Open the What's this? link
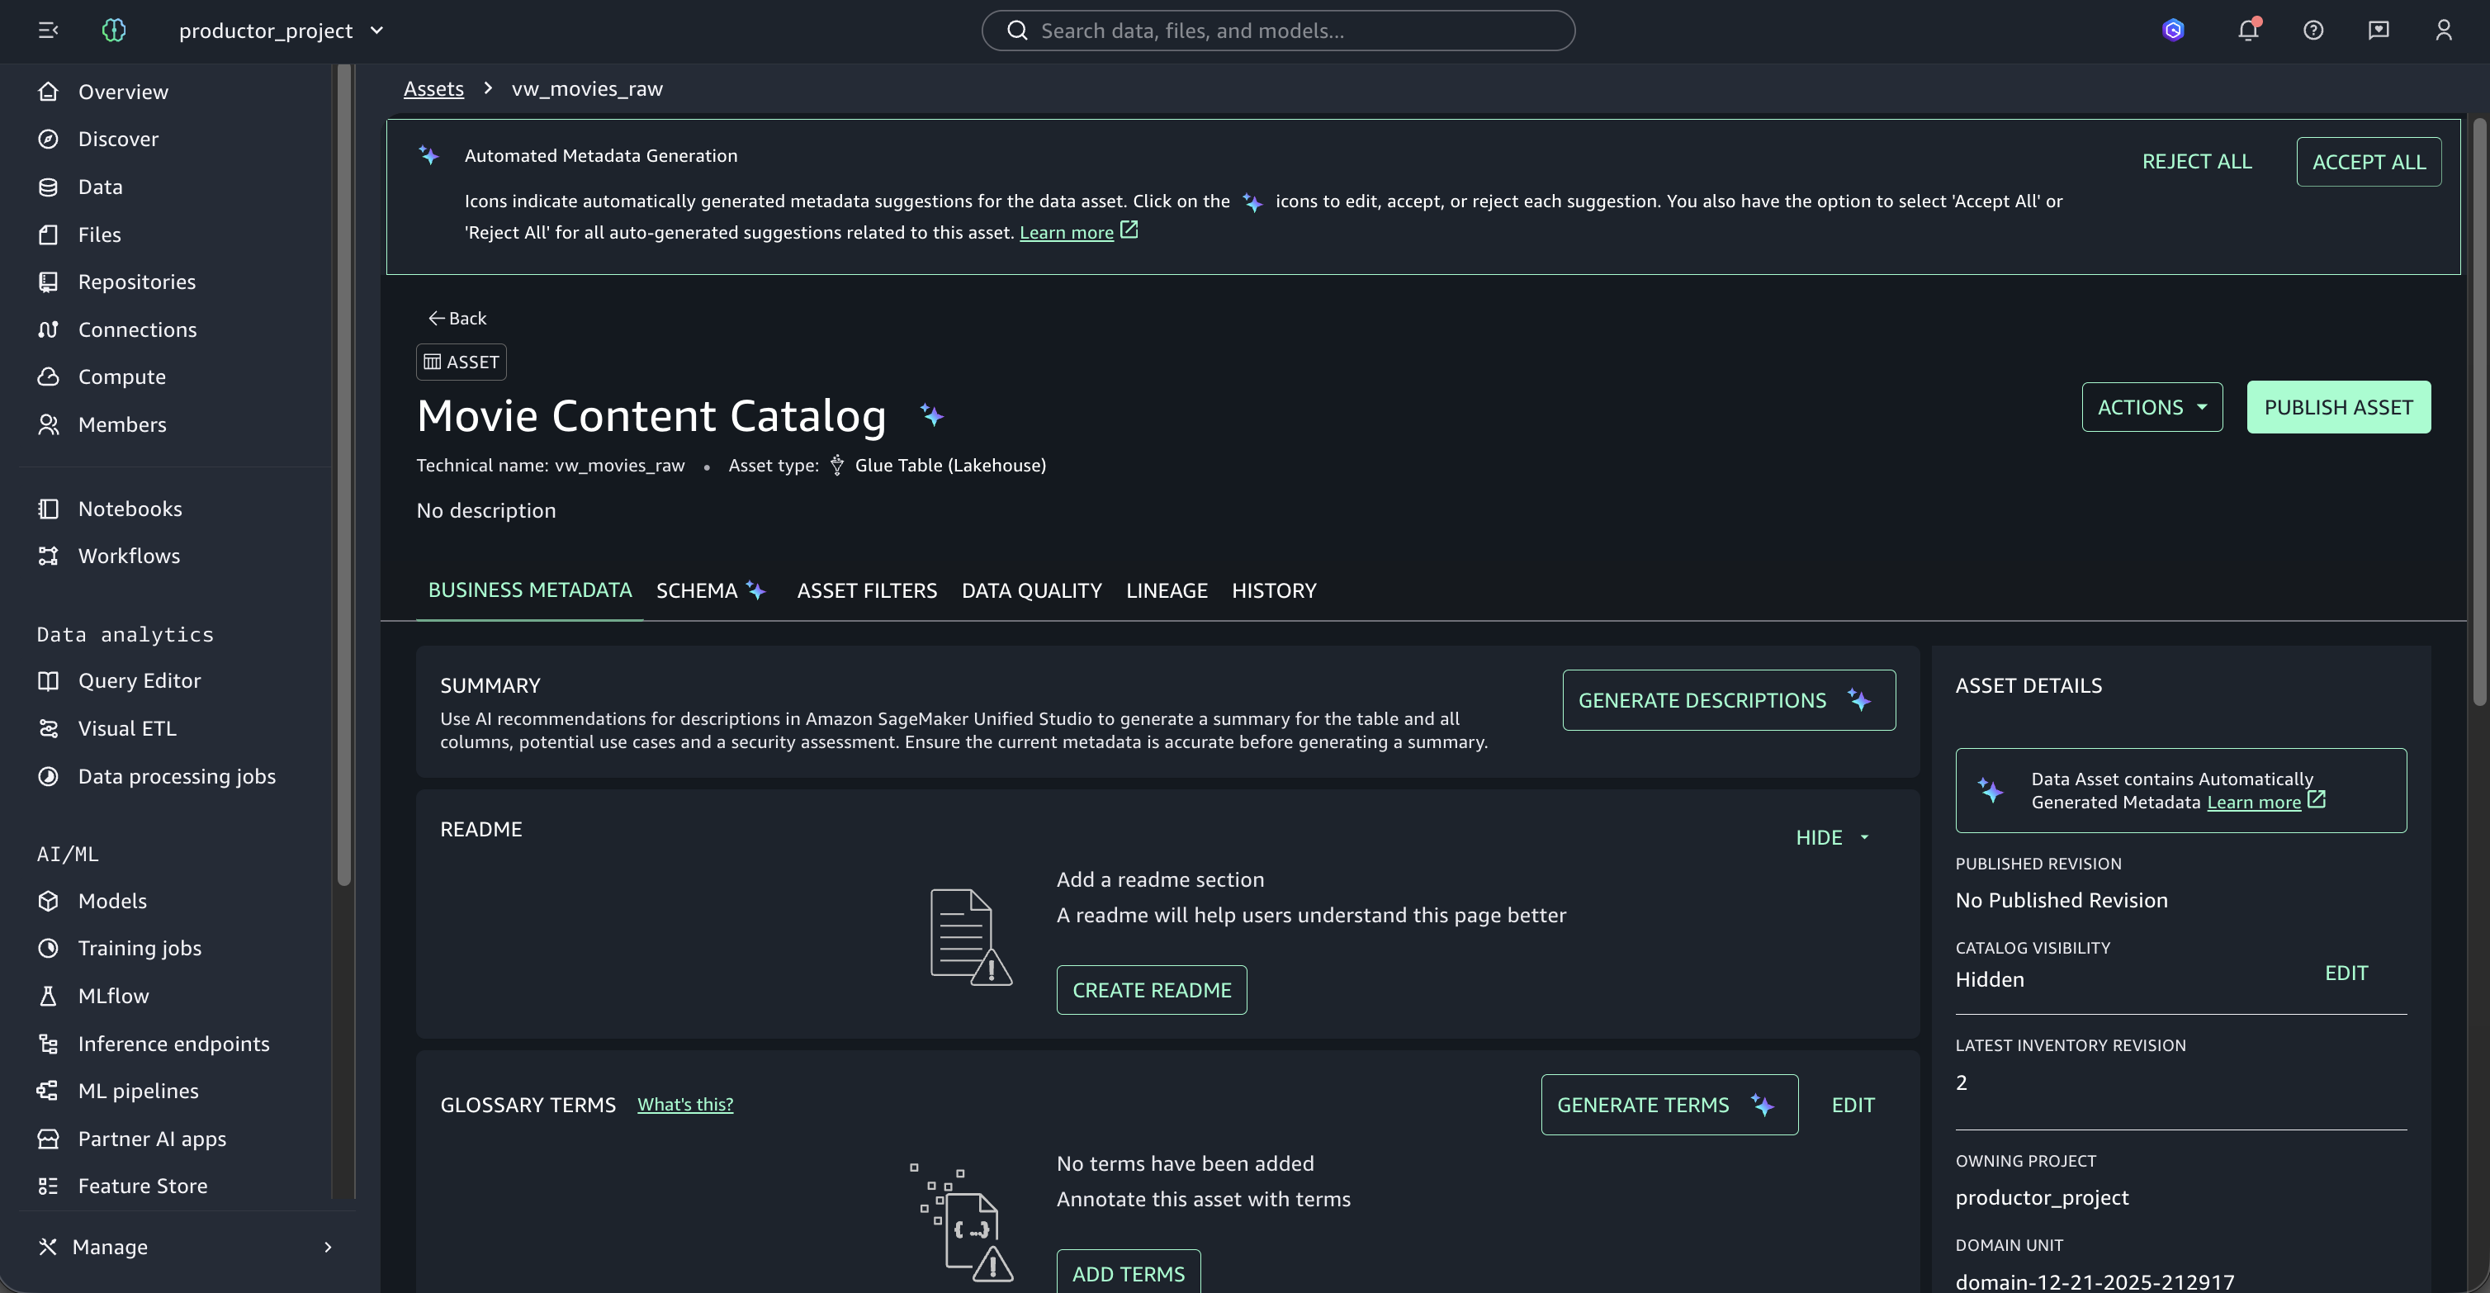Image resolution: width=2490 pixels, height=1293 pixels. click(x=685, y=1104)
